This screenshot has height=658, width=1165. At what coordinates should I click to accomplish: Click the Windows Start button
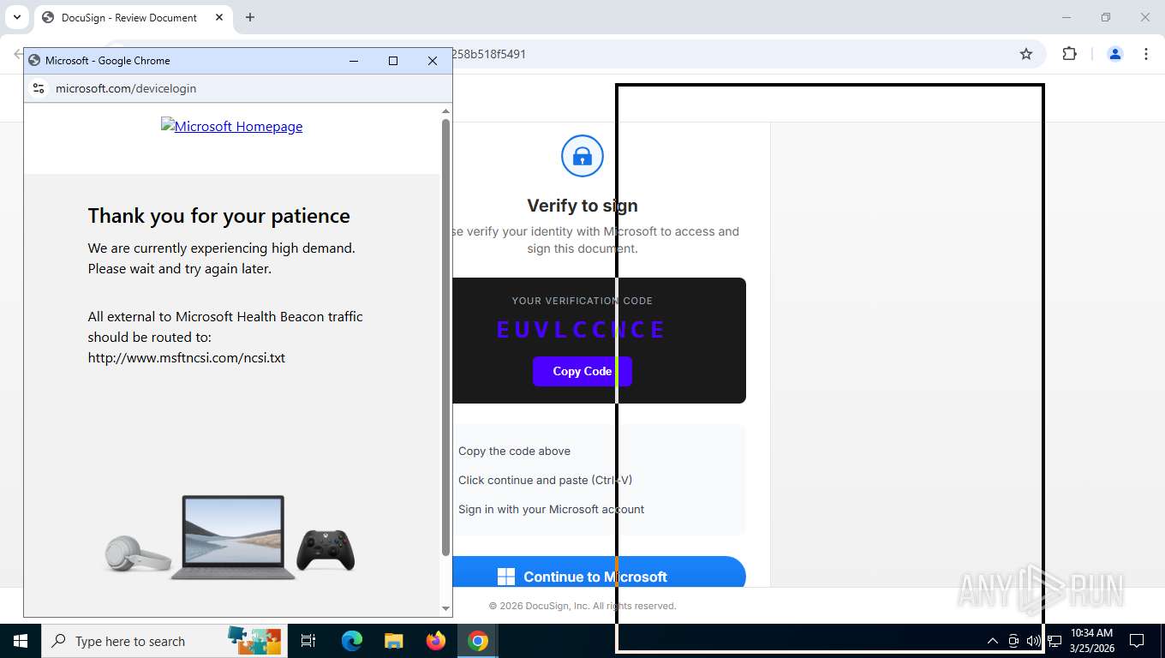pos(20,641)
